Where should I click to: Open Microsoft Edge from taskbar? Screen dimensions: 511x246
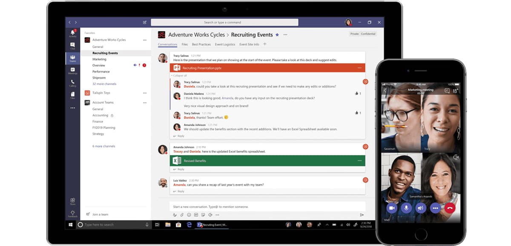pos(189,224)
